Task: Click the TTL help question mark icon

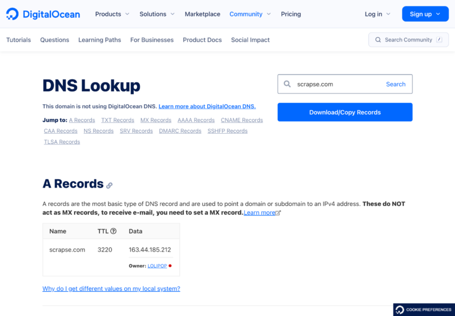Action: [x=113, y=231]
